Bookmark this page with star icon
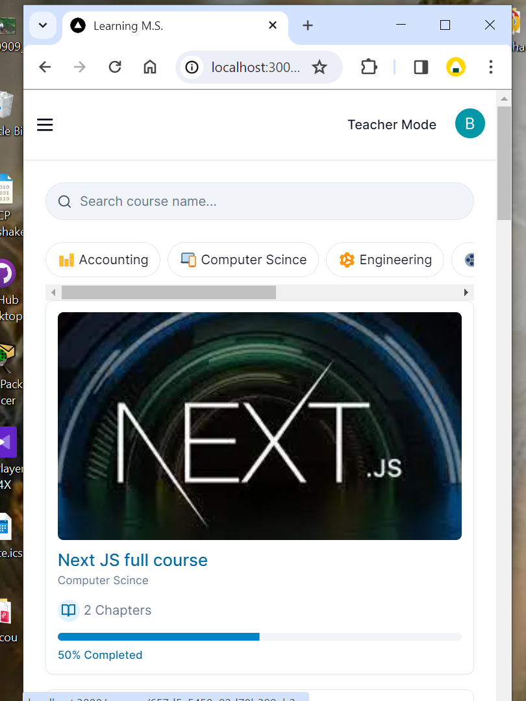Image resolution: width=526 pixels, height=701 pixels. 319,67
